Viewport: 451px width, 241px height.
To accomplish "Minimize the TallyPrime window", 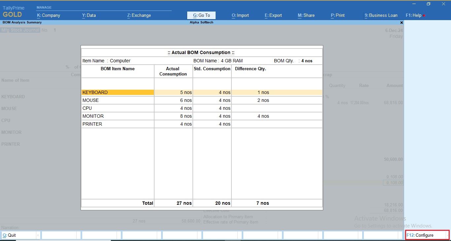I will pyautogui.click(x=414, y=4).
